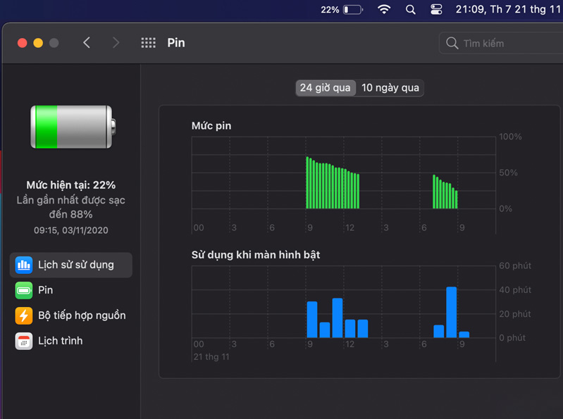Click the yellow minimize window button
563x419 pixels.
[38, 43]
